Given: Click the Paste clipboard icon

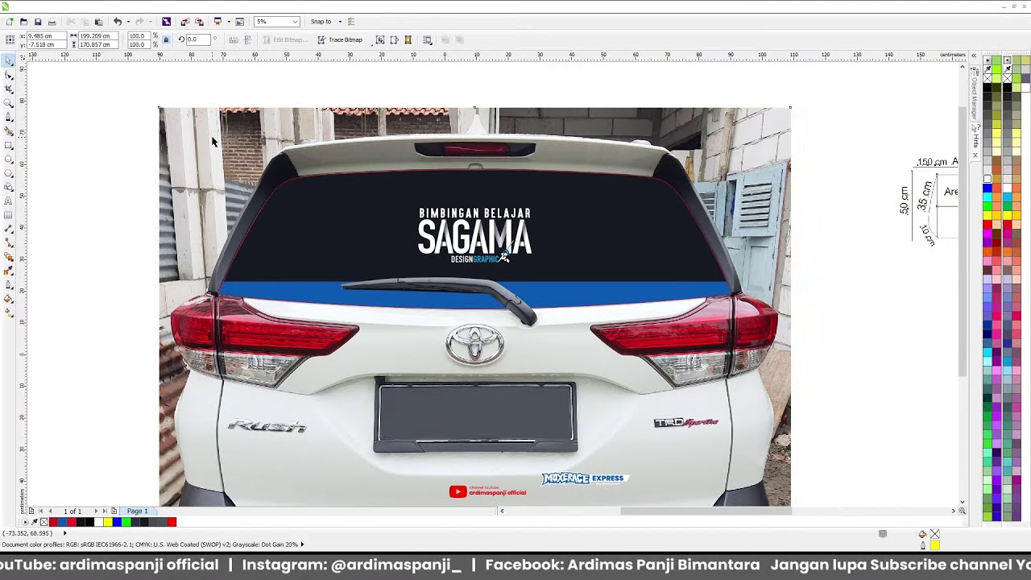Looking at the screenshot, I should click(99, 22).
